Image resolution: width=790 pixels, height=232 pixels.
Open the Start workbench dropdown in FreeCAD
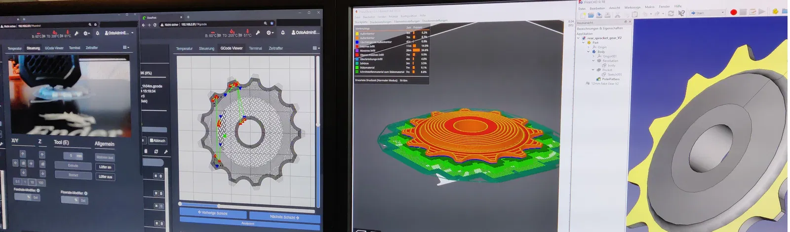point(707,13)
